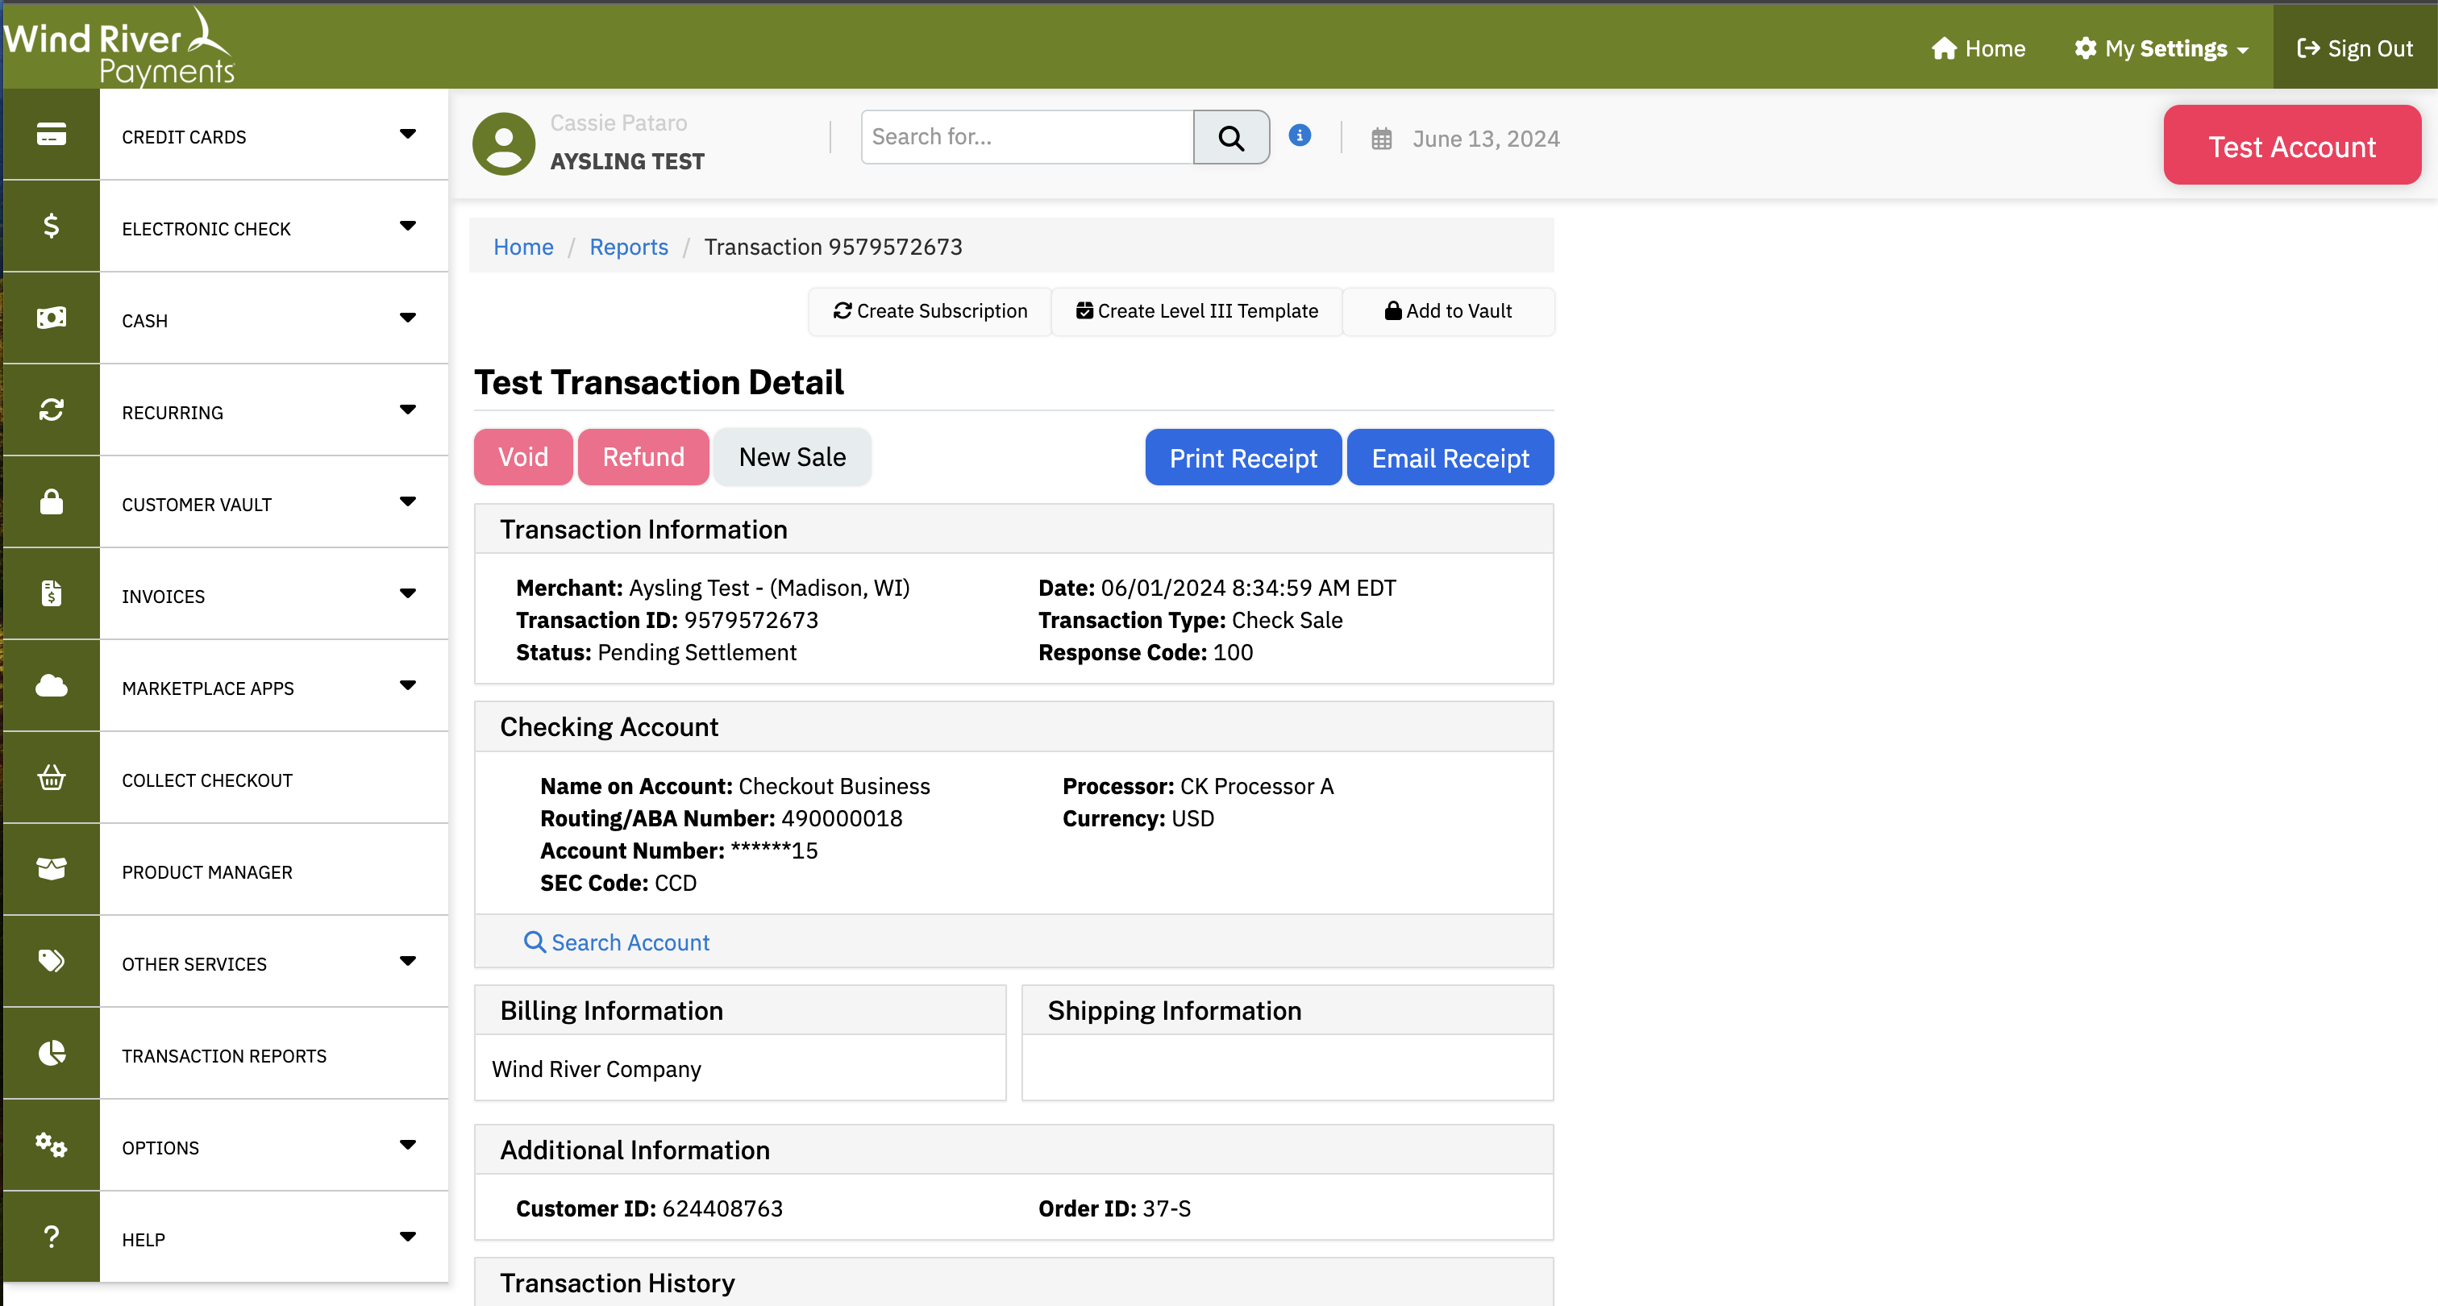Click the blue info icon near search
Image resolution: width=2438 pixels, height=1306 pixels.
point(1300,135)
